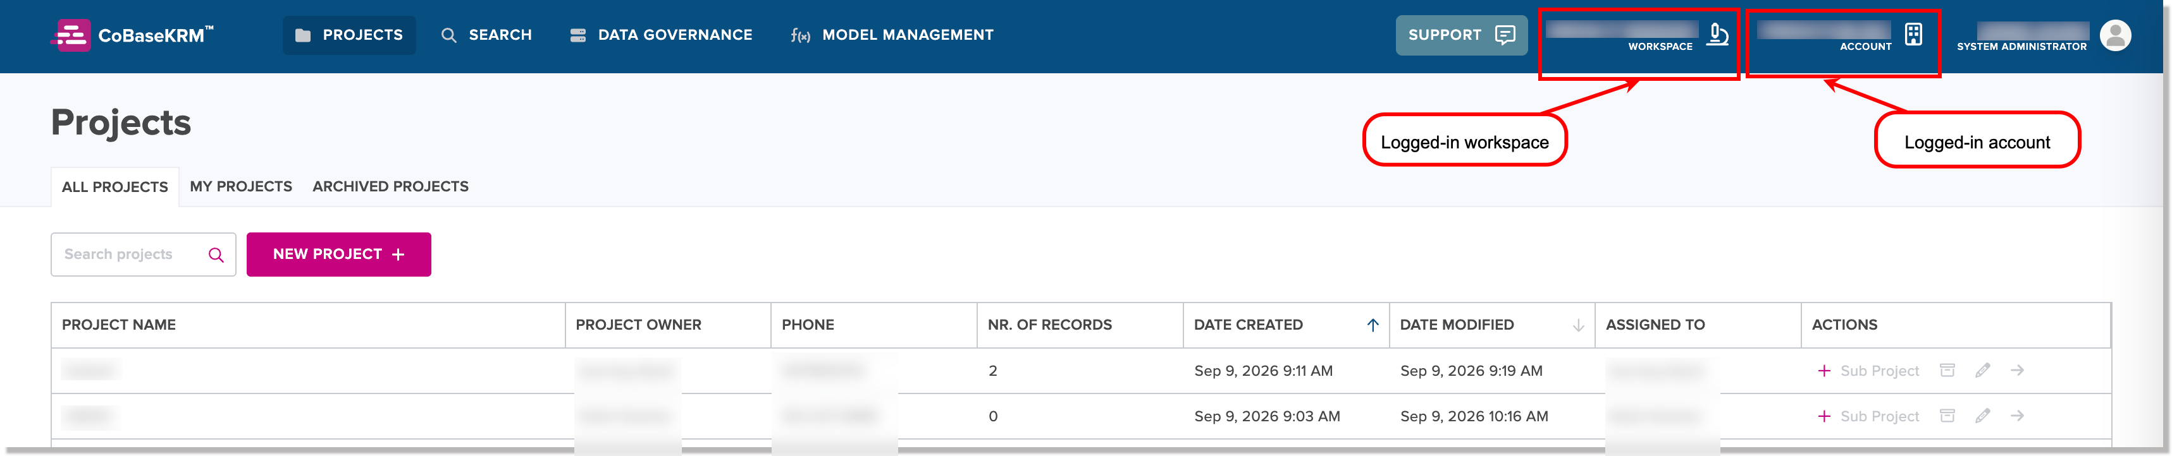Sort using the Date Created up arrow

1373,325
